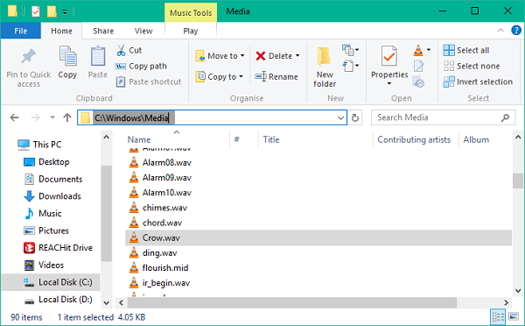
Task: Expand address bar history dropdown
Action: pyautogui.click(x=340, y=117)
